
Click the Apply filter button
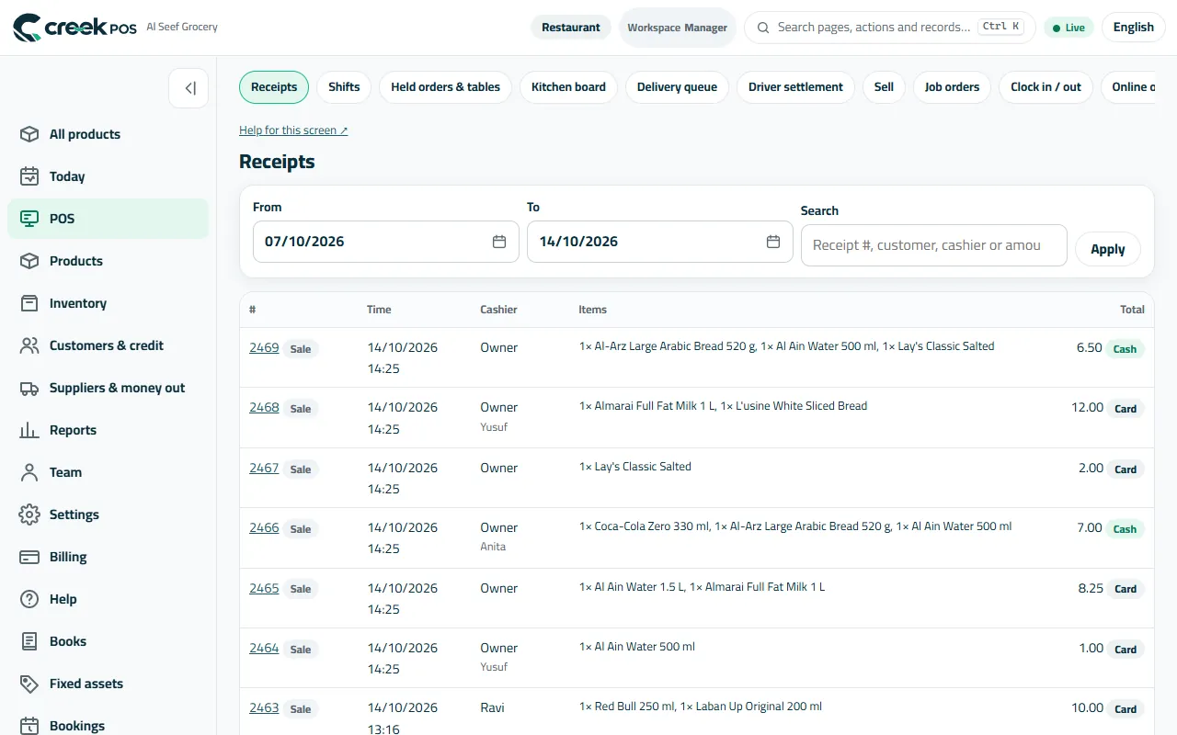click(1108, 249)
